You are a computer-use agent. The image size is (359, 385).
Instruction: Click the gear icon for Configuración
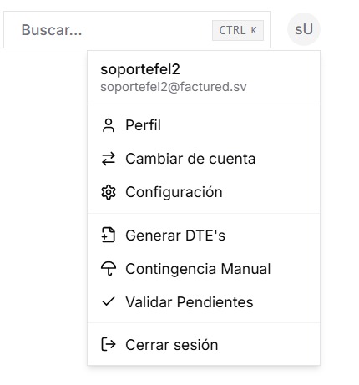[x=109, y=192]
